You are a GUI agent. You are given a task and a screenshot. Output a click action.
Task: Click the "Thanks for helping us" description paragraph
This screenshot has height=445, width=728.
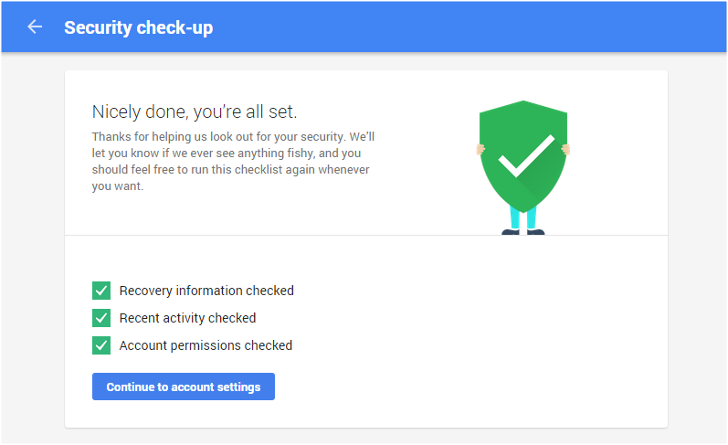[233, 161]
